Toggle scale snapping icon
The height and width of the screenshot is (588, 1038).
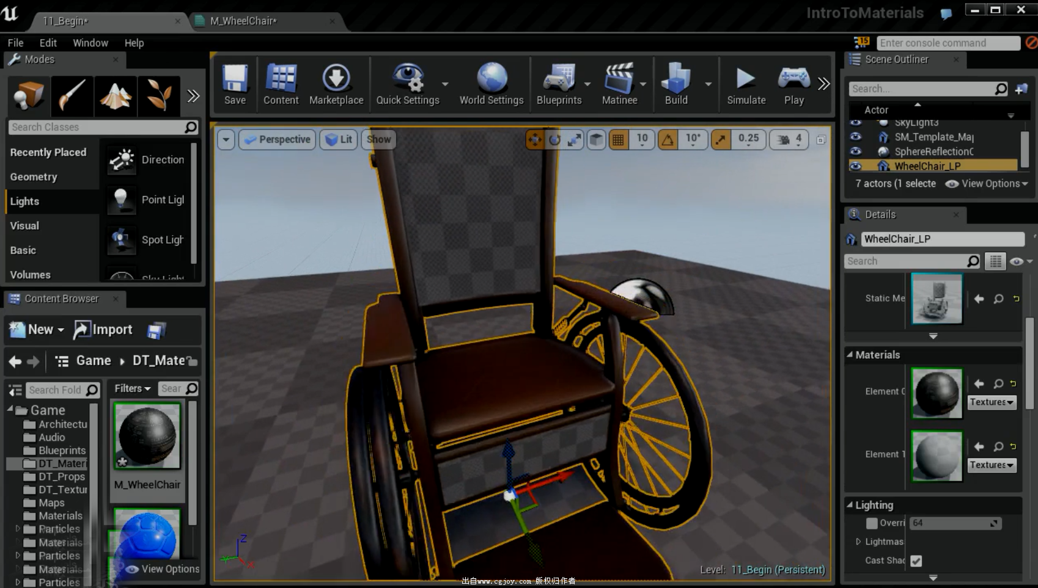pyautogui.click(x=721, y=140)
